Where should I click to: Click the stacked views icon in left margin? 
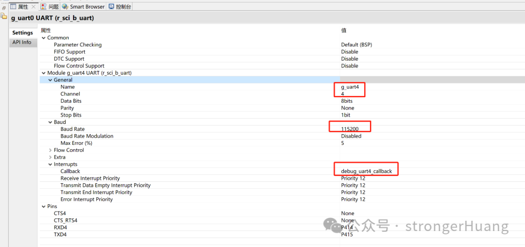coord(4,16)
